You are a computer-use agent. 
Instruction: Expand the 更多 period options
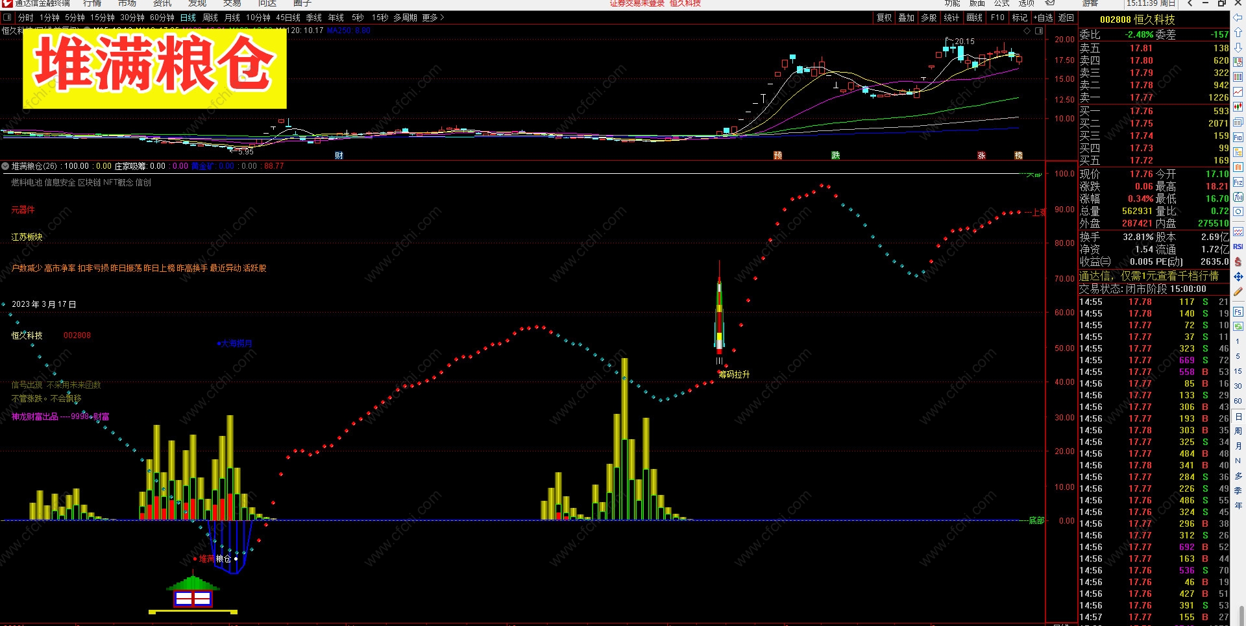[433, 18]
